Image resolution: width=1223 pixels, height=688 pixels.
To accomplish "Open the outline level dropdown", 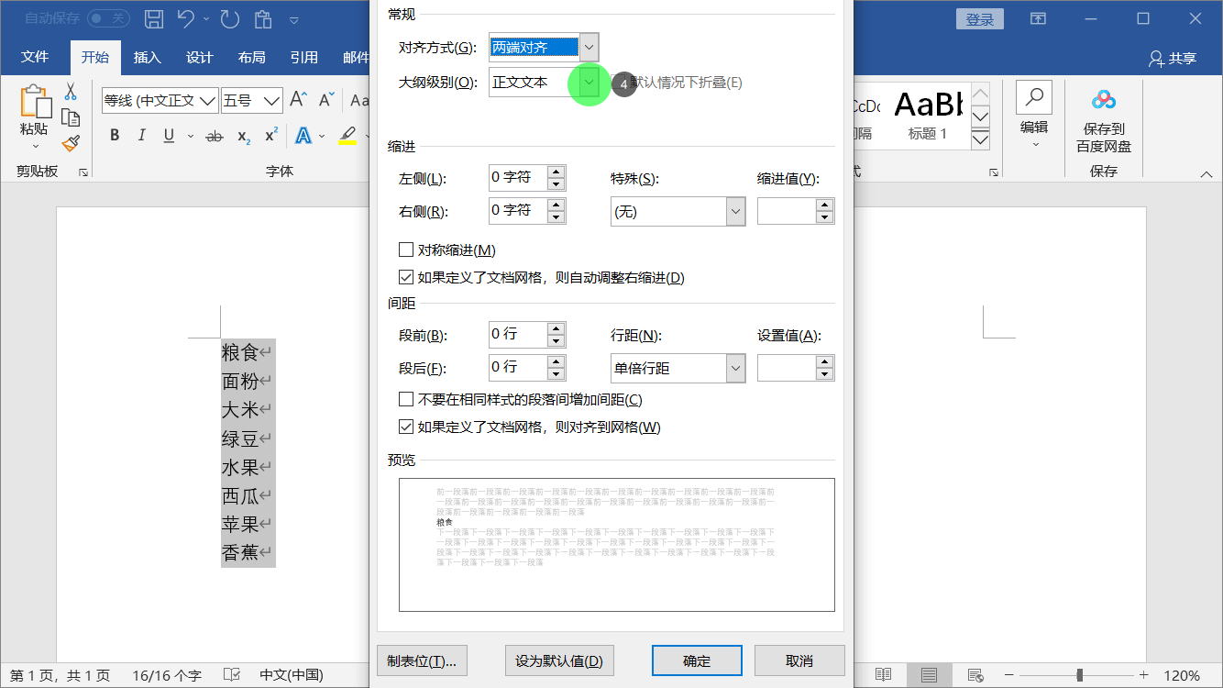I will [x=589, y=83].
